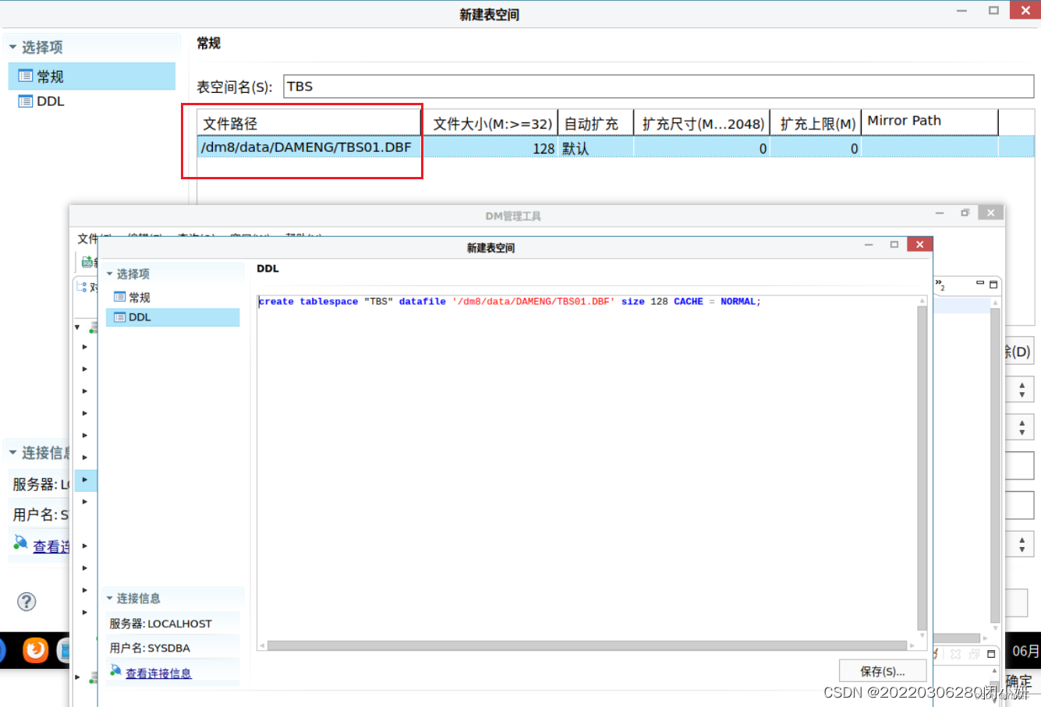
Task: Maximize the bottom panel in DM管理工具
Action: [x=992, y=654]
